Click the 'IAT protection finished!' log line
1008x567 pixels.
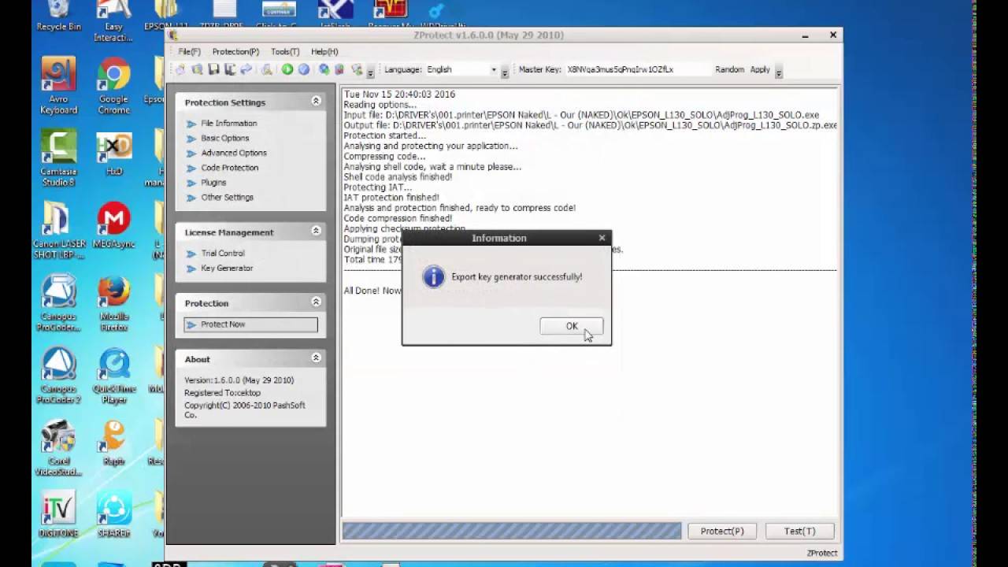[x=391, y=198]
